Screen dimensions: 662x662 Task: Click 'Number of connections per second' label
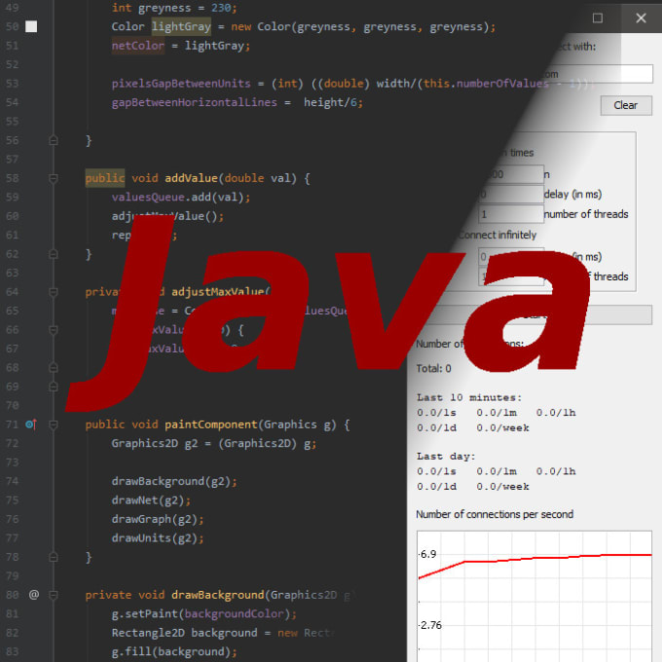pos(495,514)
